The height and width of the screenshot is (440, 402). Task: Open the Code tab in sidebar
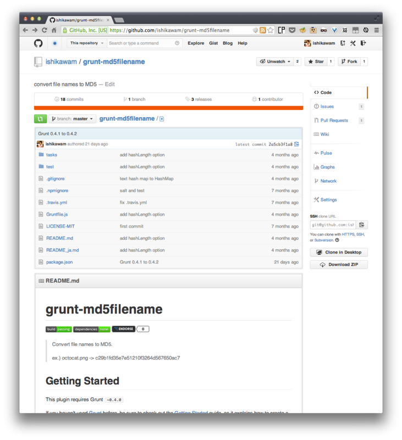pyautogui.click(x=339, y=92)
